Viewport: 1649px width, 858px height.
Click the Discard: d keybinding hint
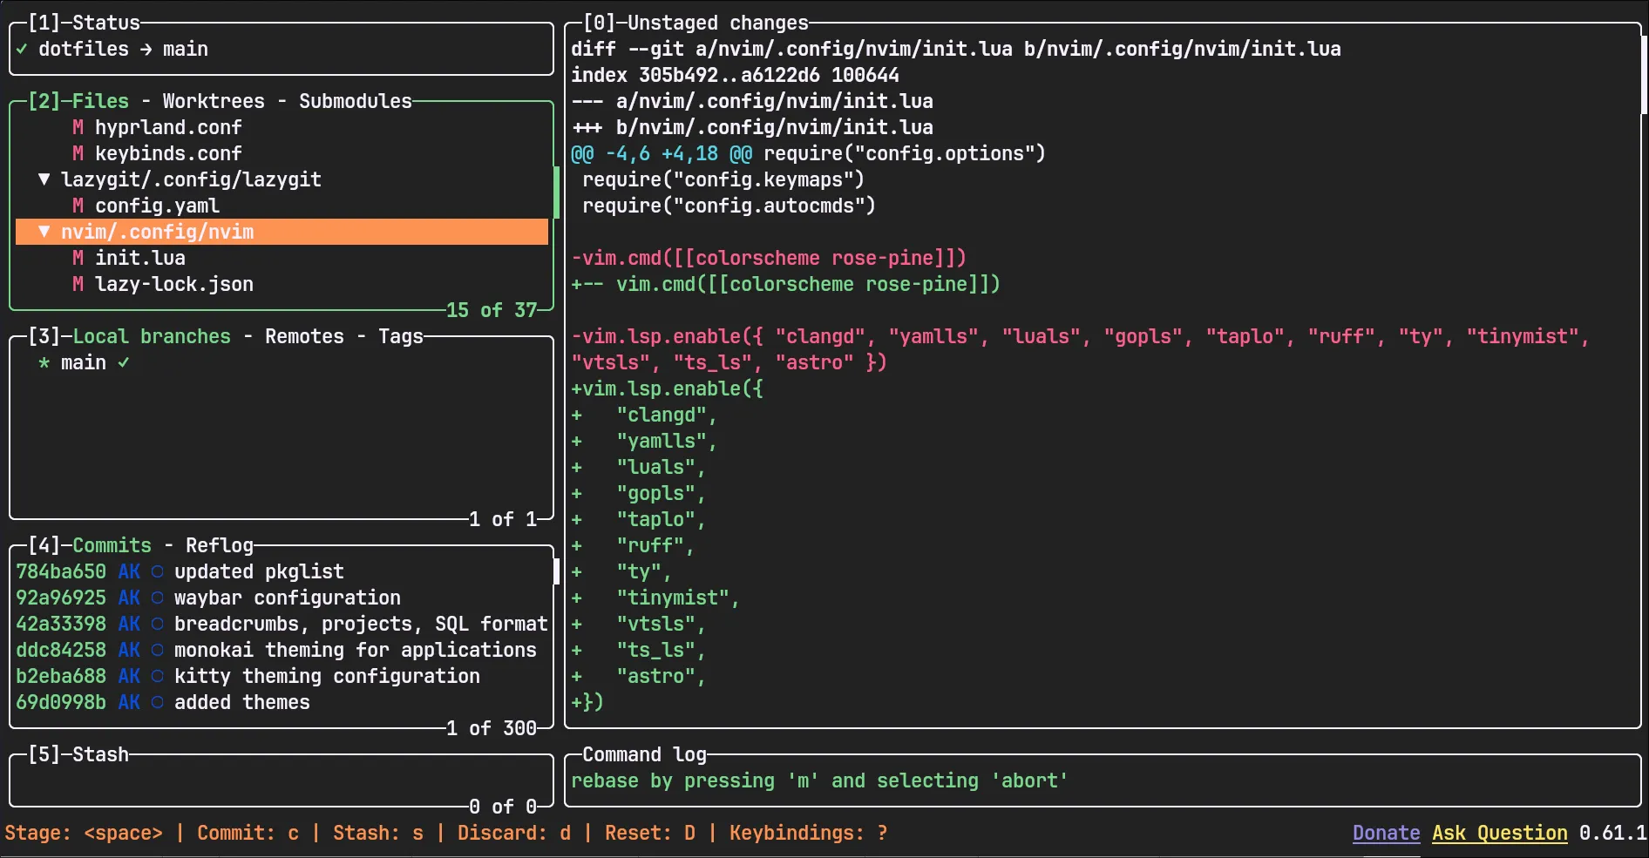pyautogui.click(x=514, y=833)
